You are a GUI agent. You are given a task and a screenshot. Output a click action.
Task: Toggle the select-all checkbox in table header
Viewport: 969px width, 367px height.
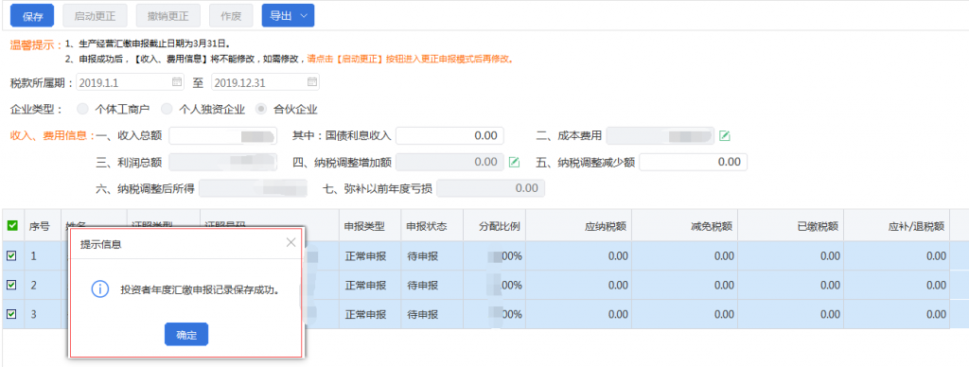11,226
